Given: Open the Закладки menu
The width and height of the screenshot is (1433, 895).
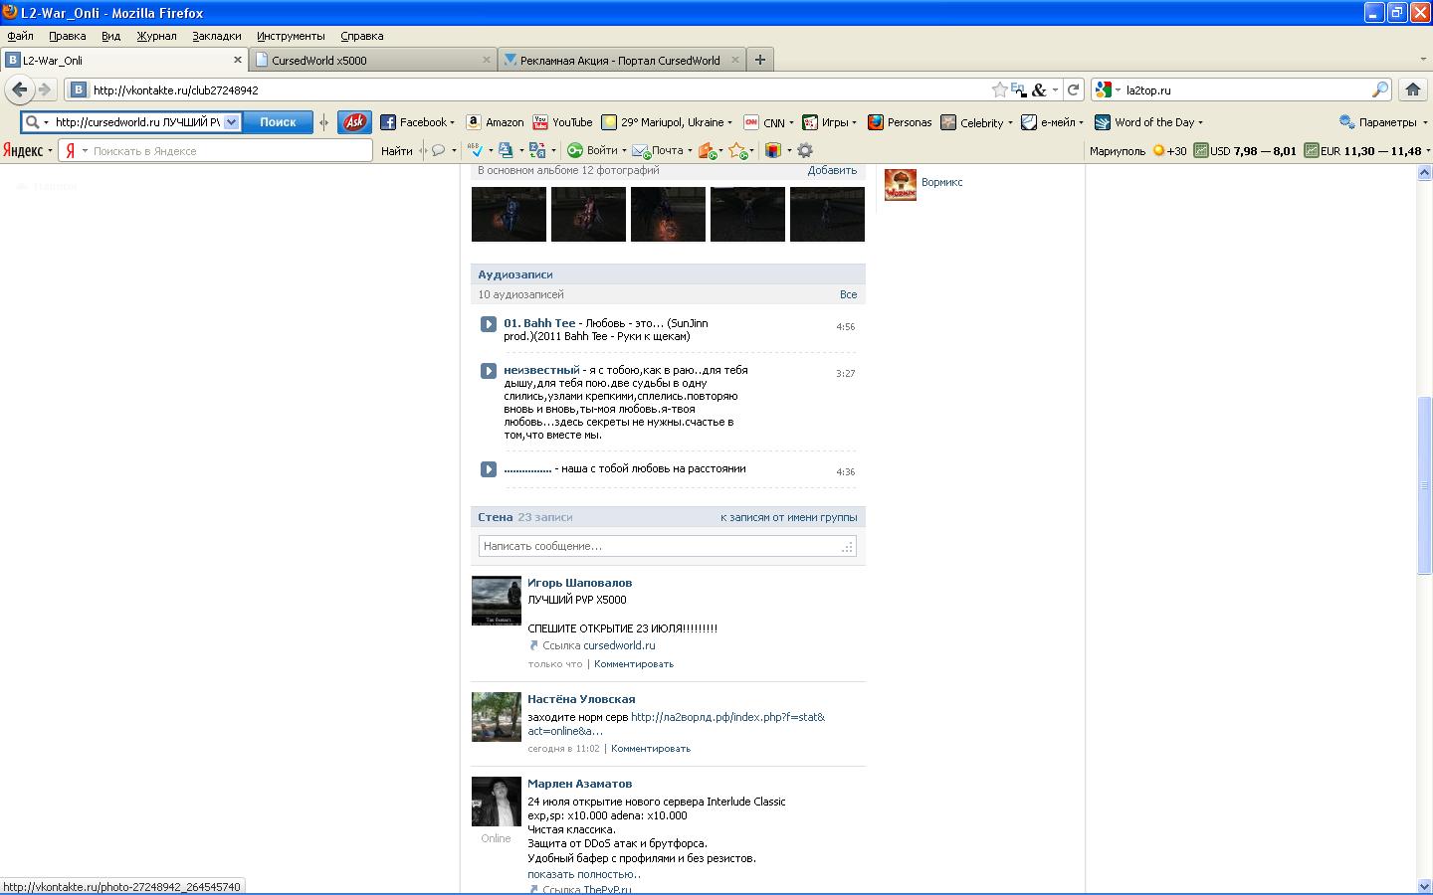Looking at the screenshot, I should [217, 36].
